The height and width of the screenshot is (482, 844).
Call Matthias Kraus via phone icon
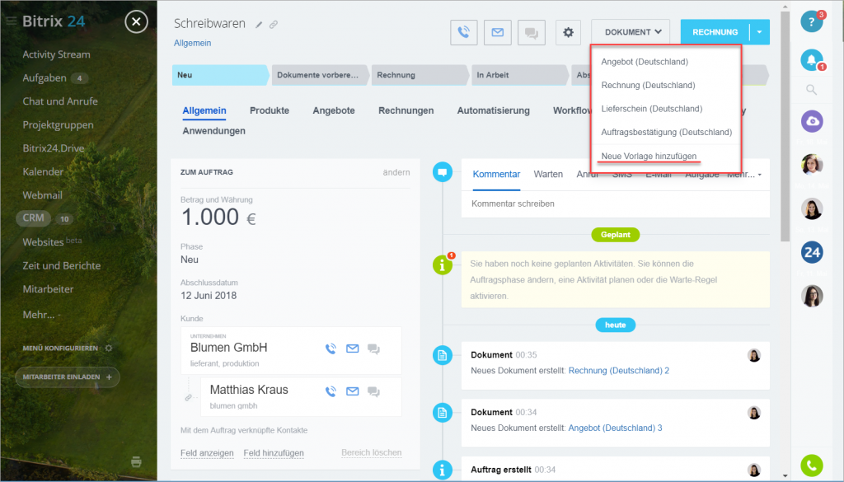click(331, 391)
